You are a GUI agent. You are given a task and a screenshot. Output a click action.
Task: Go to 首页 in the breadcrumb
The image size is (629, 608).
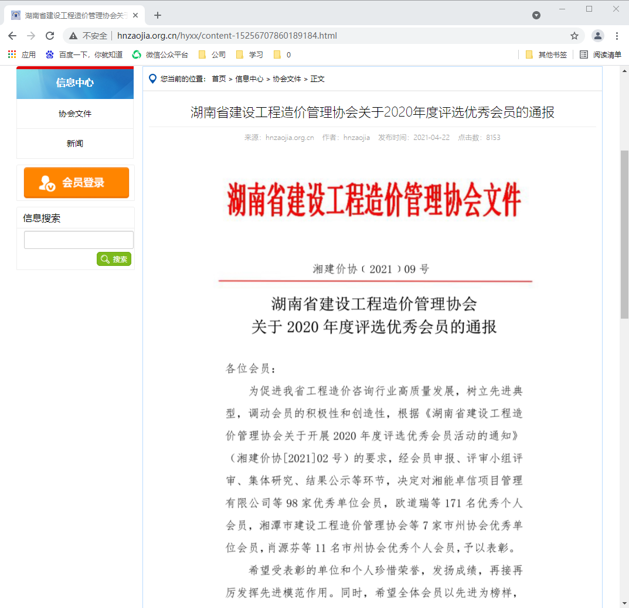point(219,79)
